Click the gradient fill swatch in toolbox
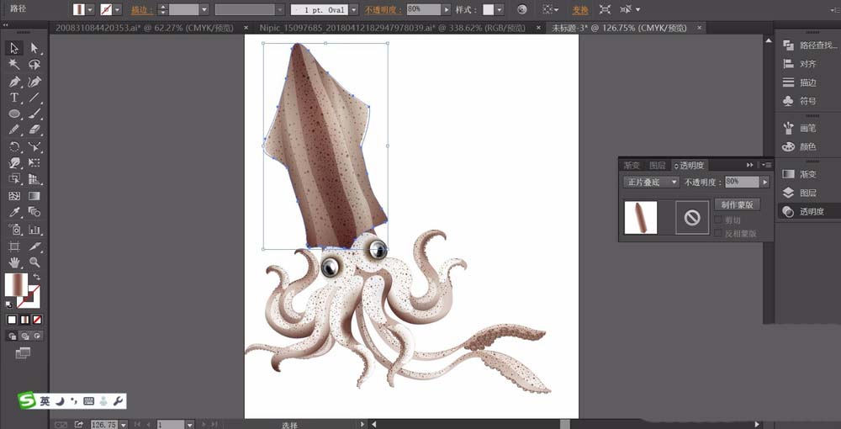Viewport: 841px width, 429px height. 14,285
